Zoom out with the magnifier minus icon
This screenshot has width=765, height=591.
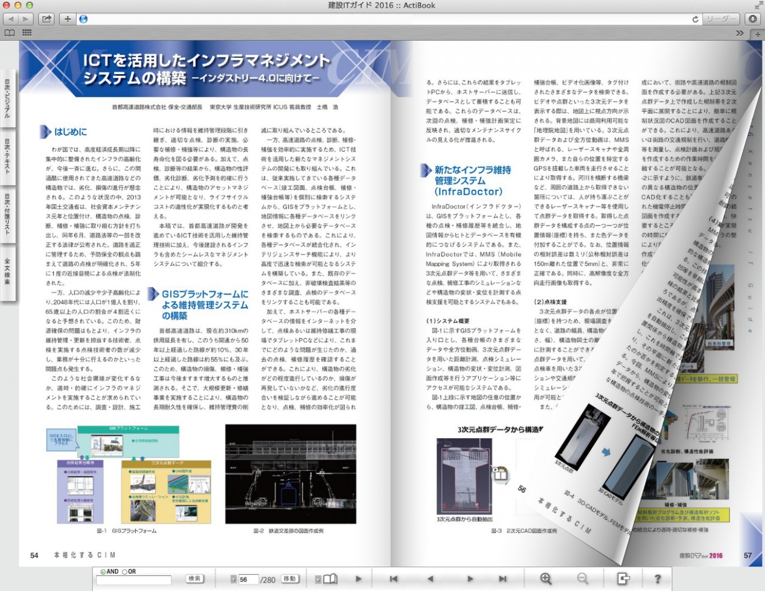(x=583, y=578)
